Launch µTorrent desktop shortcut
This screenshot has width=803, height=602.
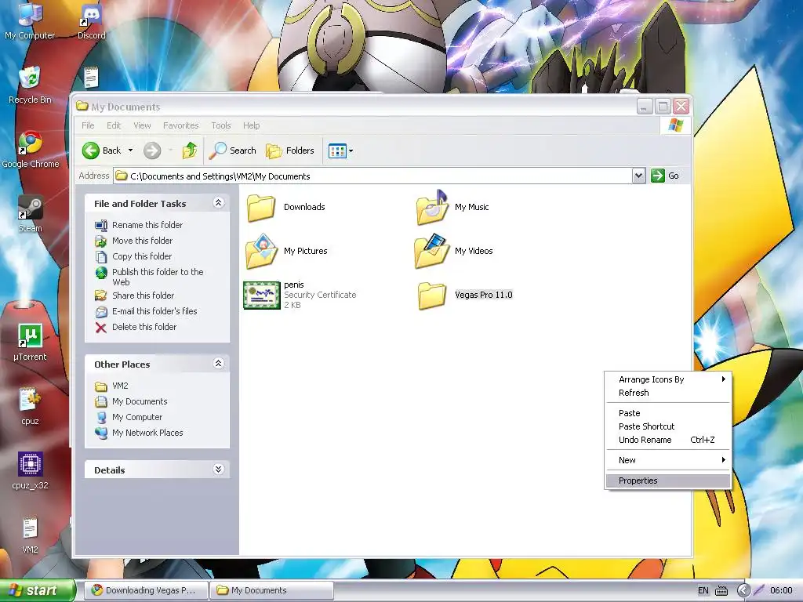tap(31, 343)
